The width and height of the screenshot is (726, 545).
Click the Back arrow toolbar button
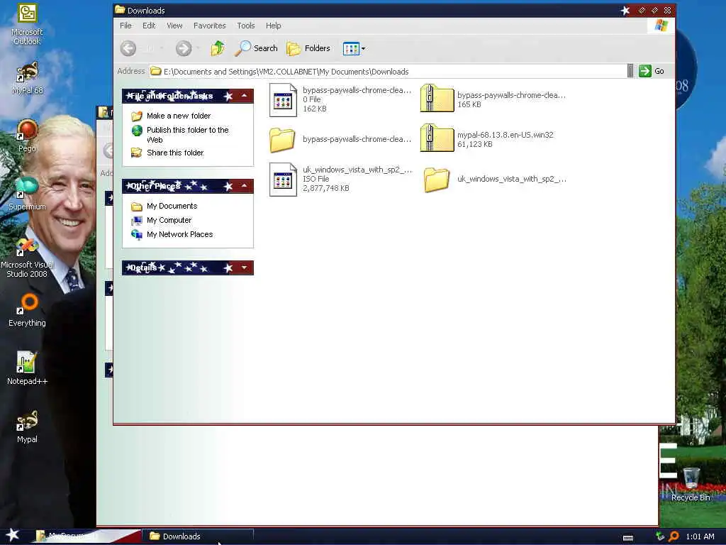[x=128, y=48]
